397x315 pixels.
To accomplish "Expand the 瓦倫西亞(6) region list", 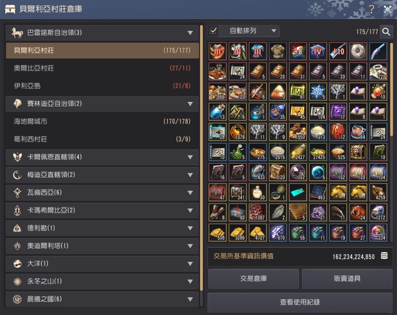I will click(x=102, y=192).
